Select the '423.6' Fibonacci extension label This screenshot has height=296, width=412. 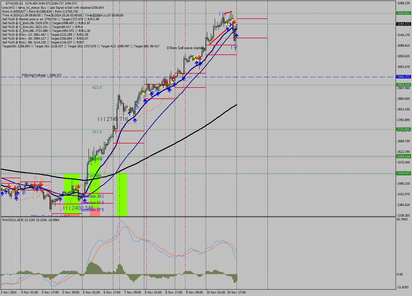pyautogui.click(x=97, y=88)
